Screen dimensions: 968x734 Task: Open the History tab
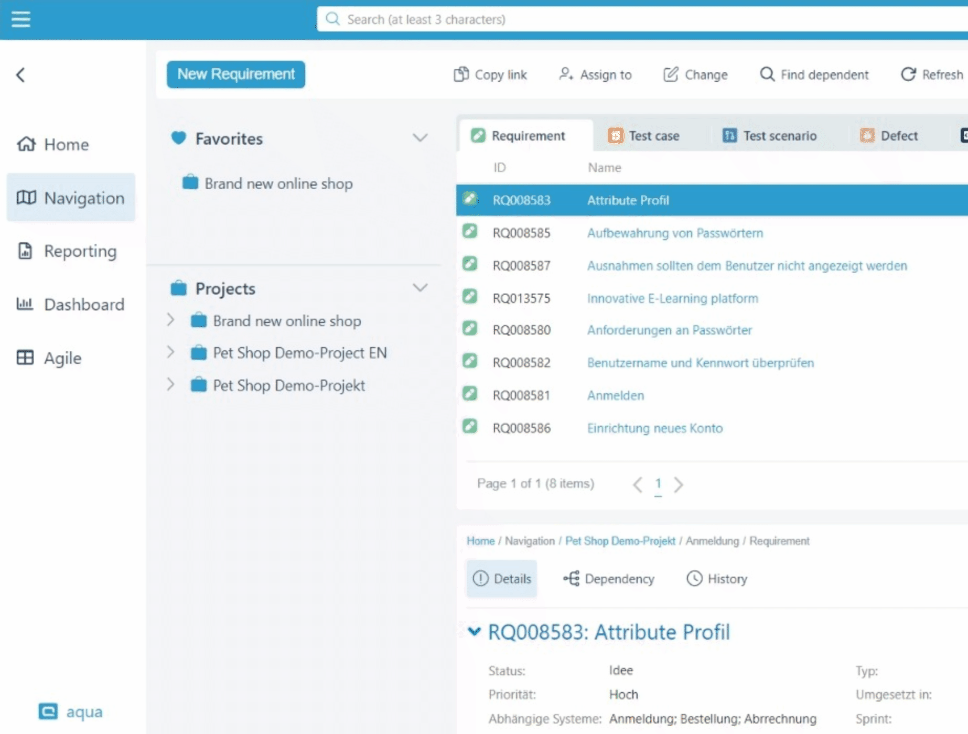(717, 579)
